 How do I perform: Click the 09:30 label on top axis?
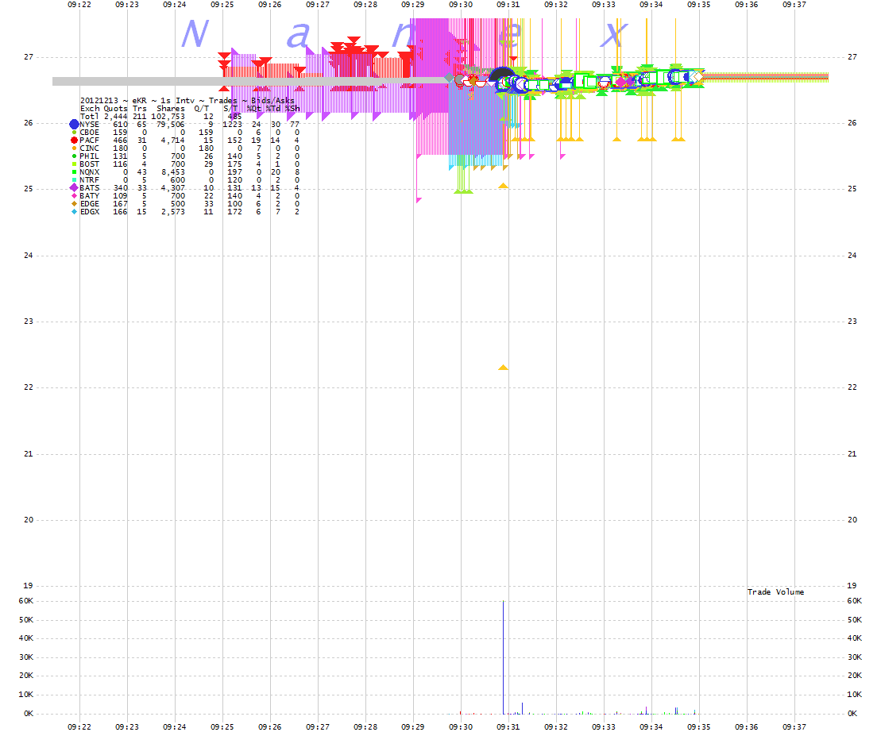tap(461, 4)
